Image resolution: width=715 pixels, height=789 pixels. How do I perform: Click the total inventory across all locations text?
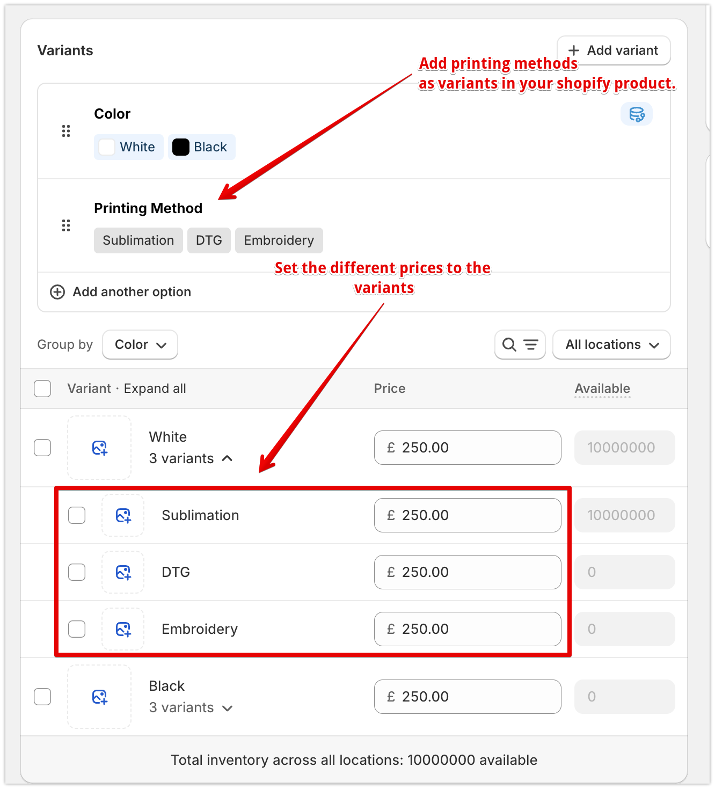coord(354,760)
